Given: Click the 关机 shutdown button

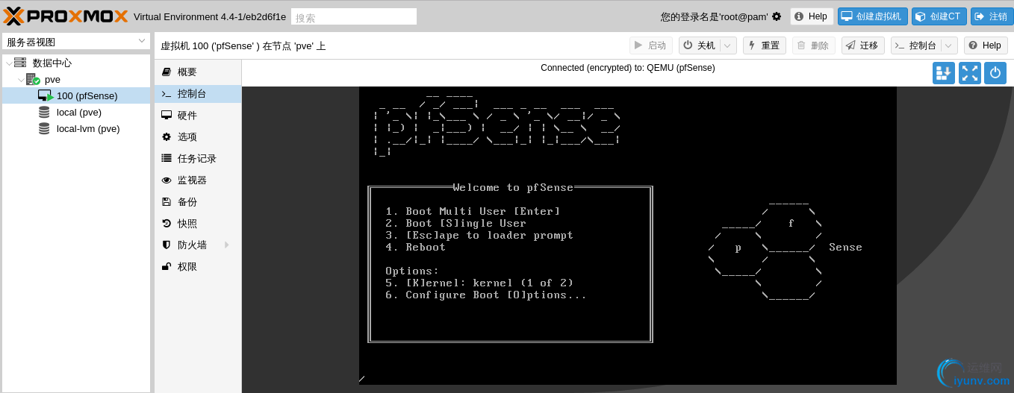Looking at the screenshot, I should 700,45.
